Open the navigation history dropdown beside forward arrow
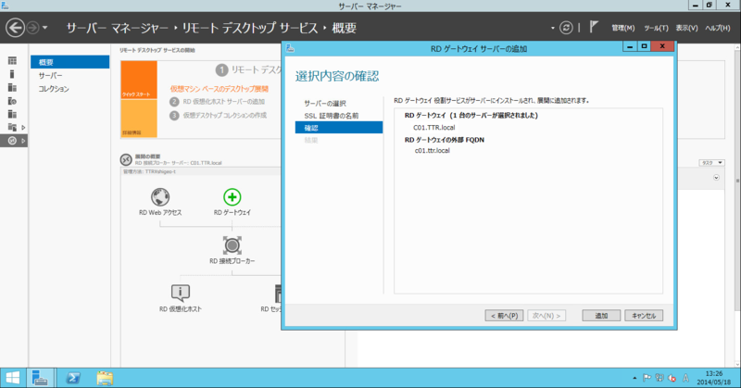The height and width of the screenshot is (388, 741). (44, 28)
